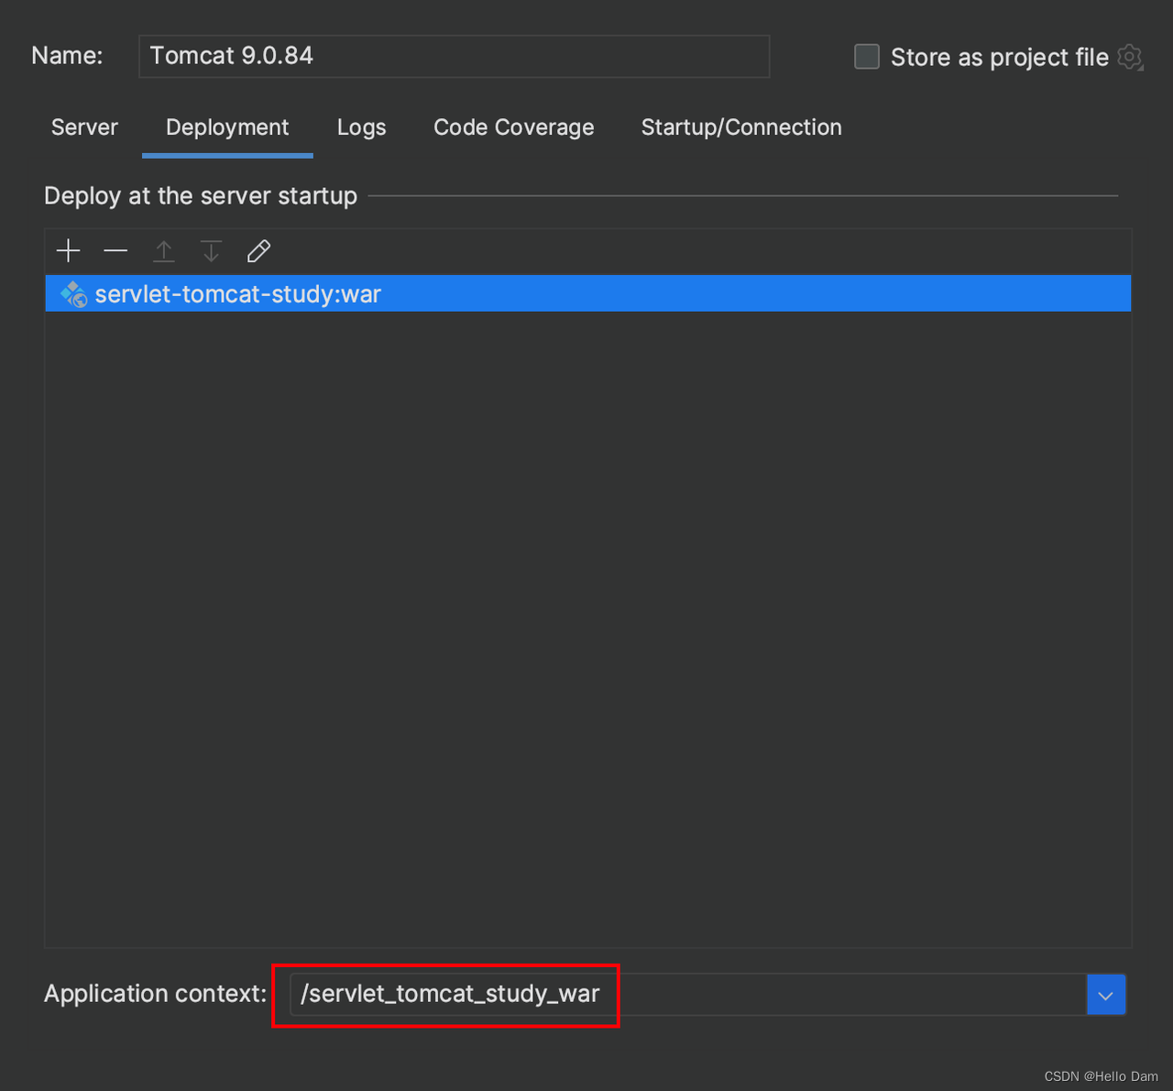
Task: Focus the Name field with Tomcat 9.0.84
Action: (x=454, y=57)
